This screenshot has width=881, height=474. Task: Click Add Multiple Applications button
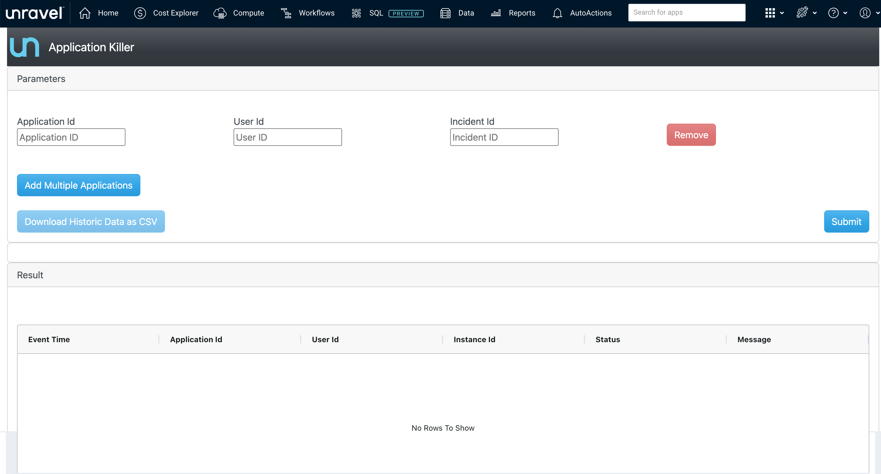point(78,185)
